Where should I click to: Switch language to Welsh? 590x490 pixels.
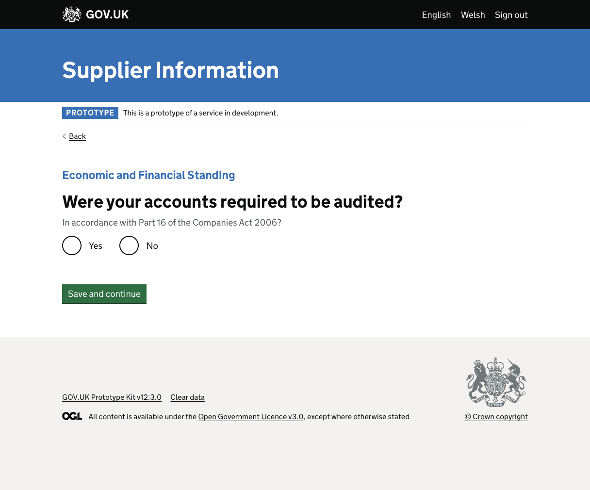473,15
